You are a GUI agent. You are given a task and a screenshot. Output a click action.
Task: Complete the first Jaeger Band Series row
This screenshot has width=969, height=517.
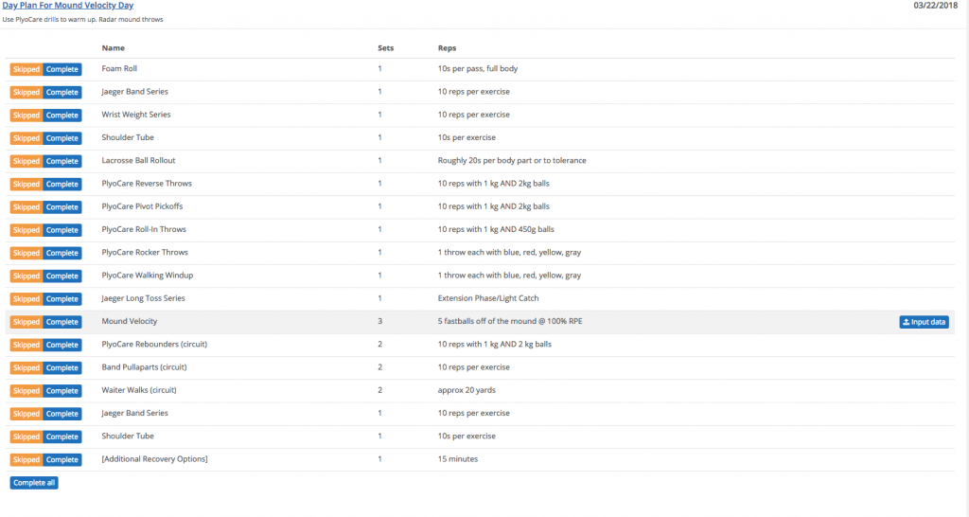coord(62,93)
